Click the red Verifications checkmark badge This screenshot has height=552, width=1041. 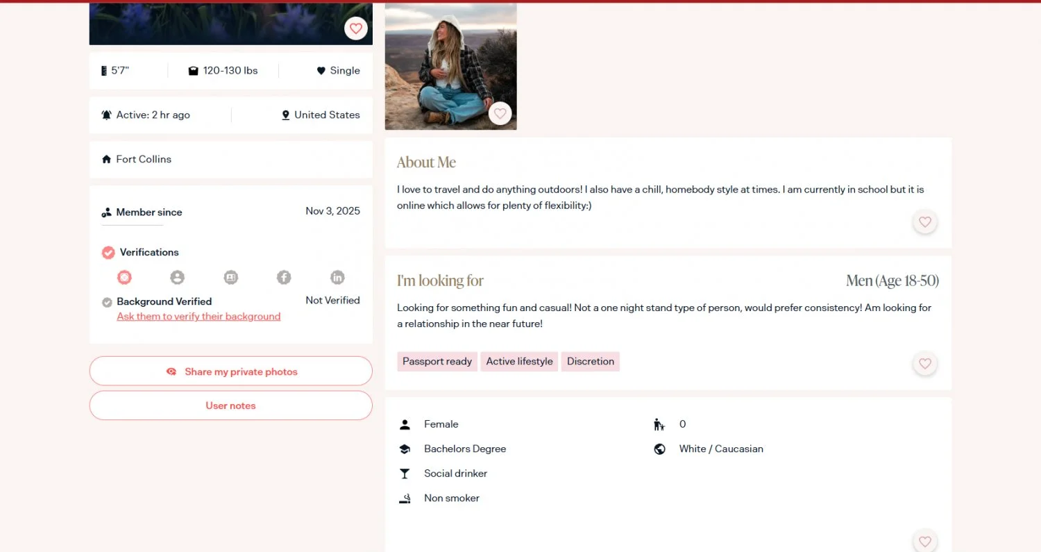point(108,253)
